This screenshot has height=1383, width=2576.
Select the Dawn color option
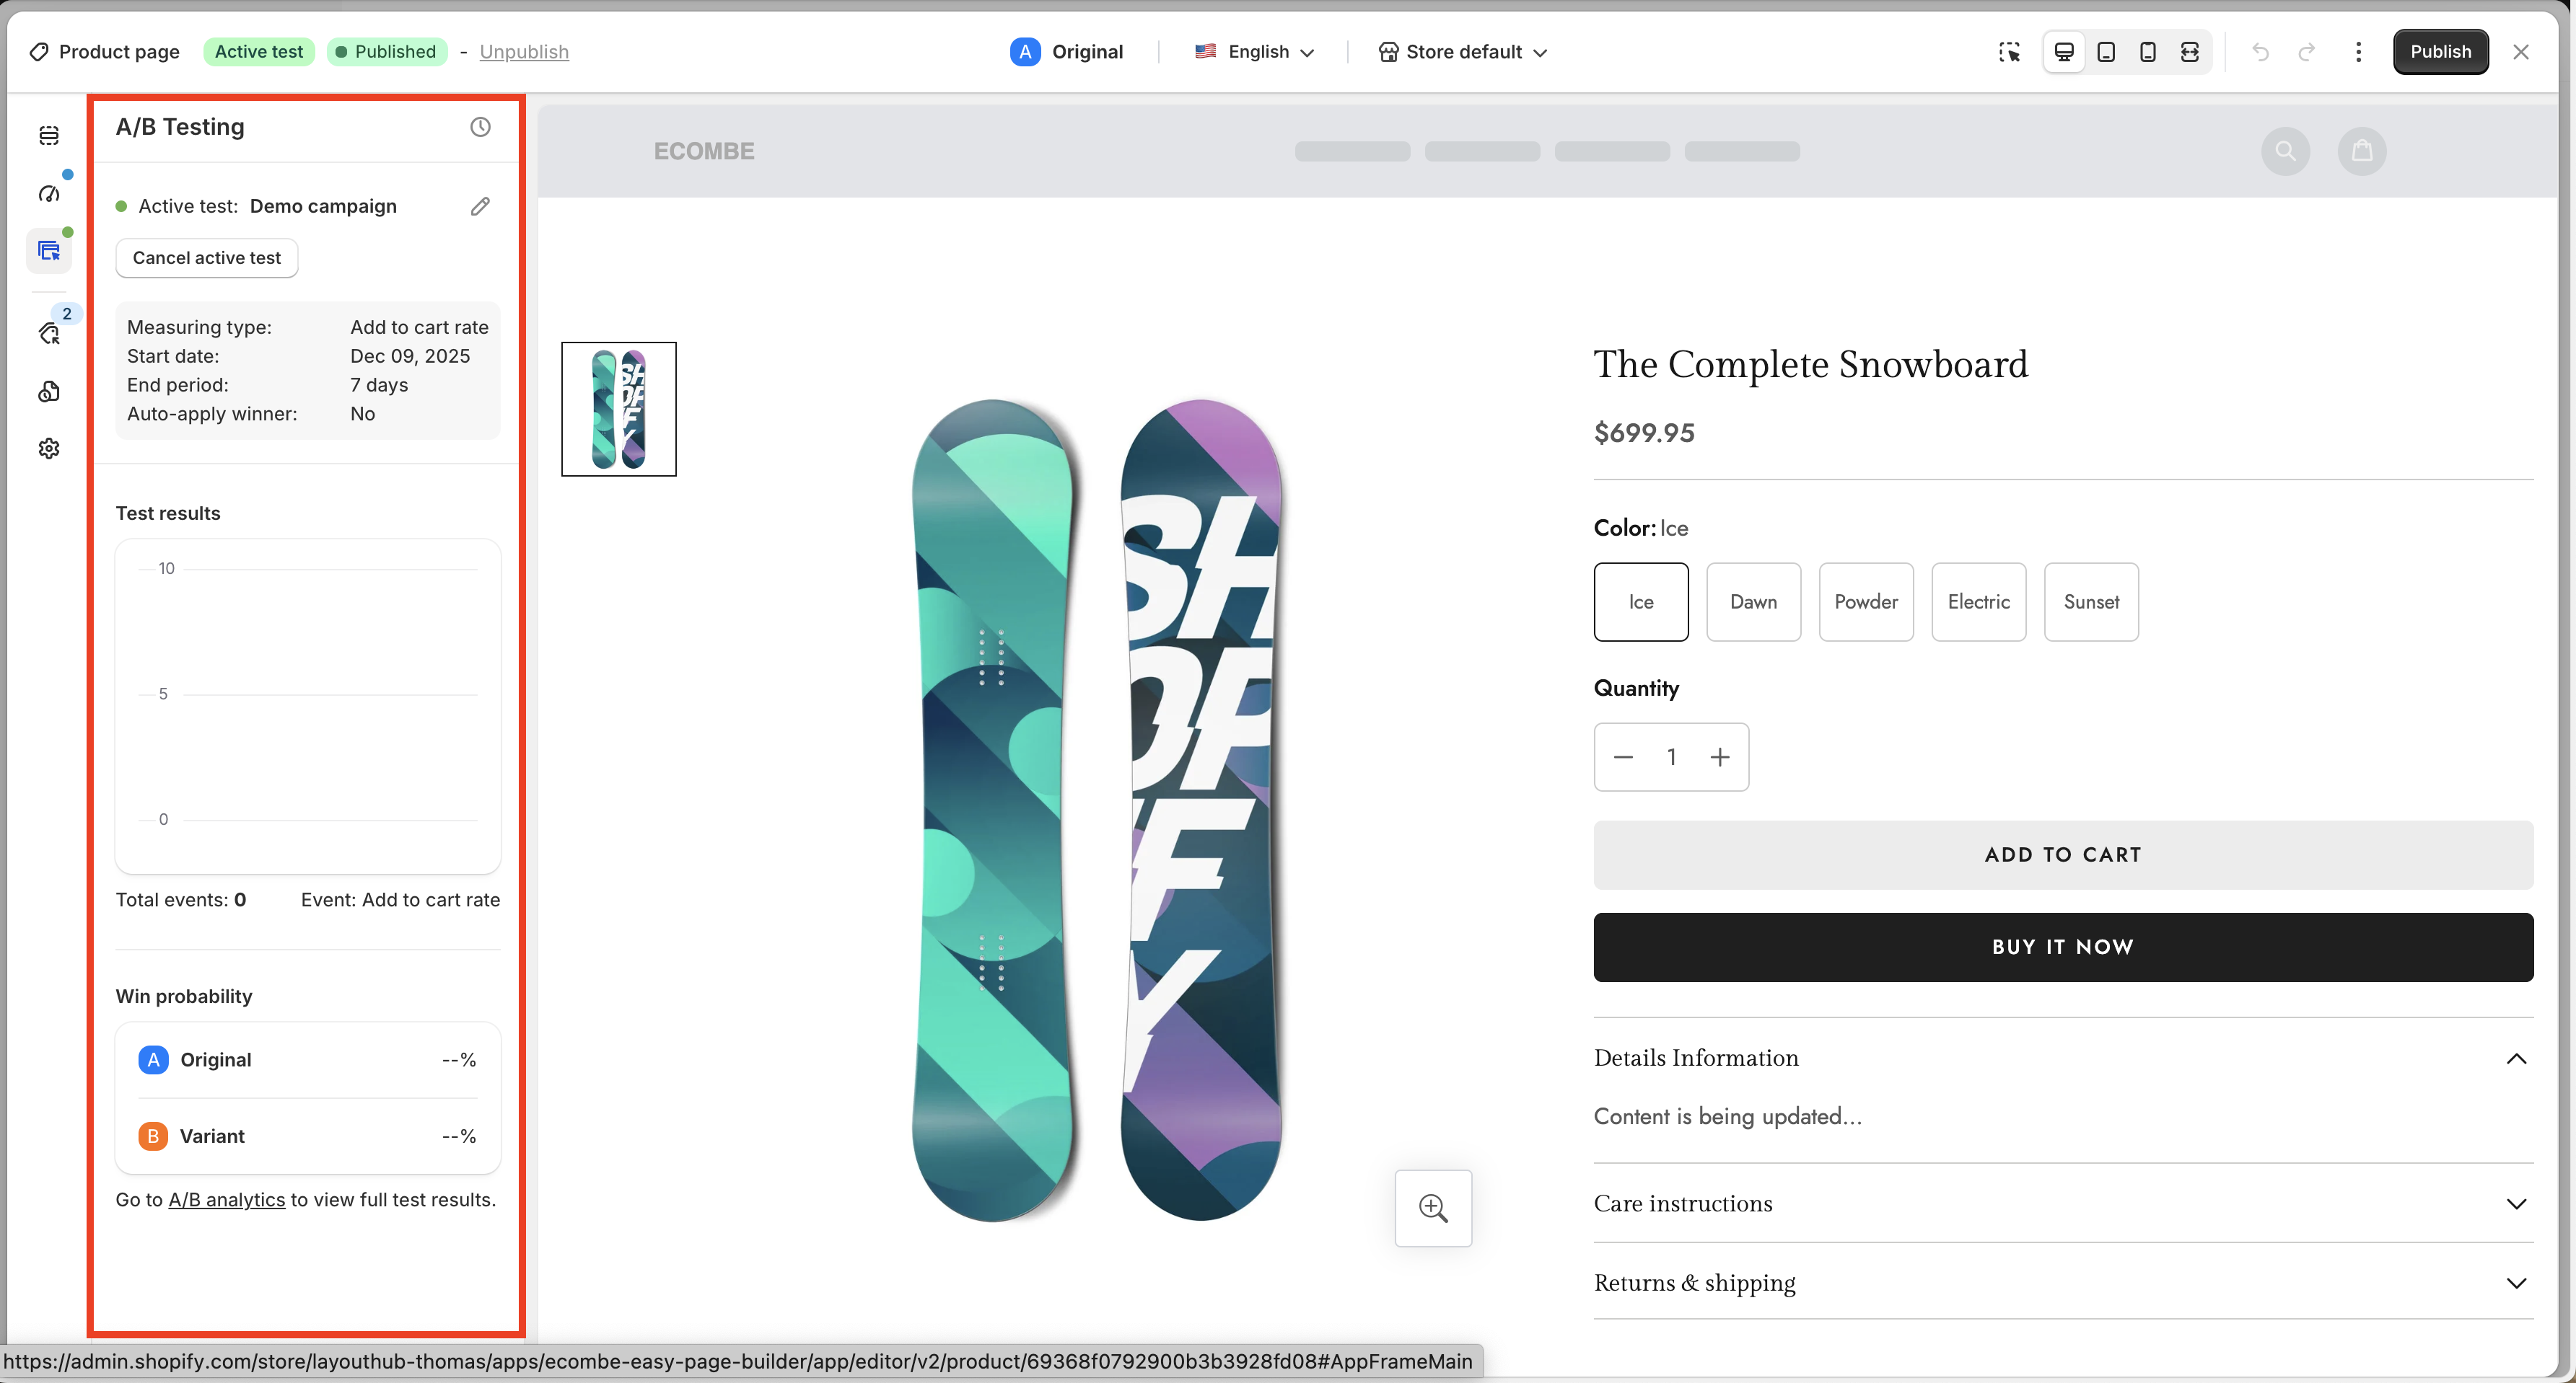1753,601
